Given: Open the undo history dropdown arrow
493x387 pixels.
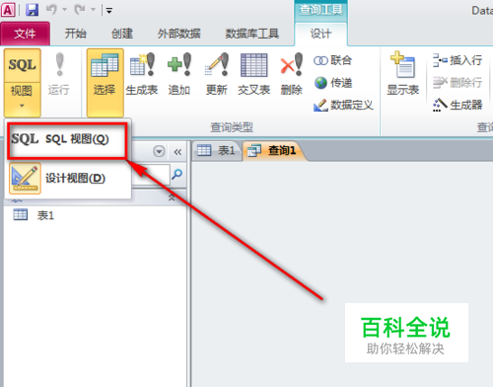Looking at the screenshot, I should 65,10.
